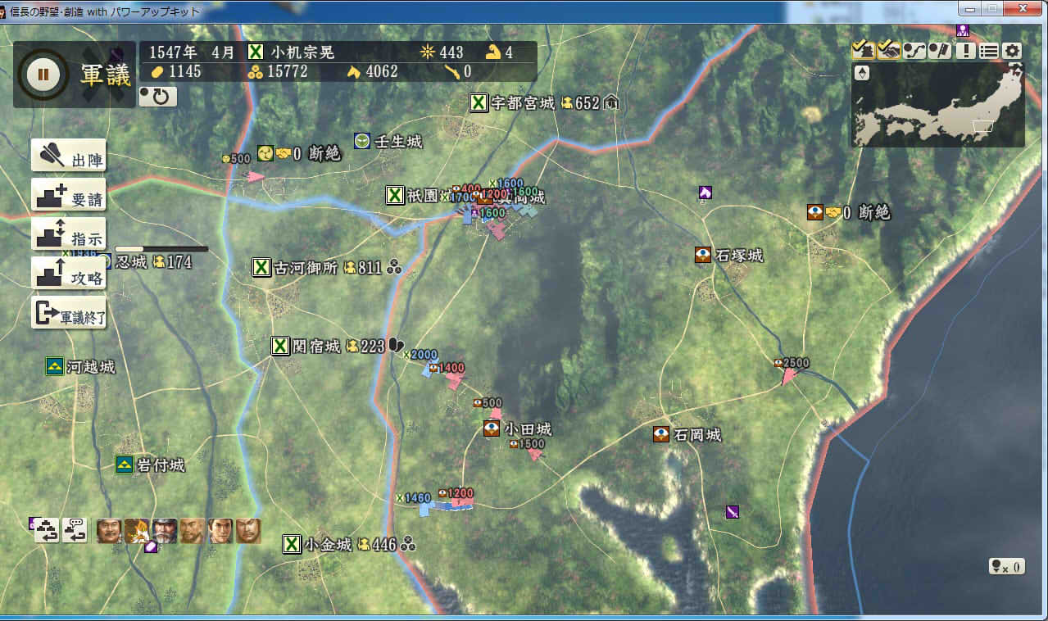The height and width of the screenshot is (621, 1048).
Task: Toggle the road route display icon
Action: [x=914, y=50]
